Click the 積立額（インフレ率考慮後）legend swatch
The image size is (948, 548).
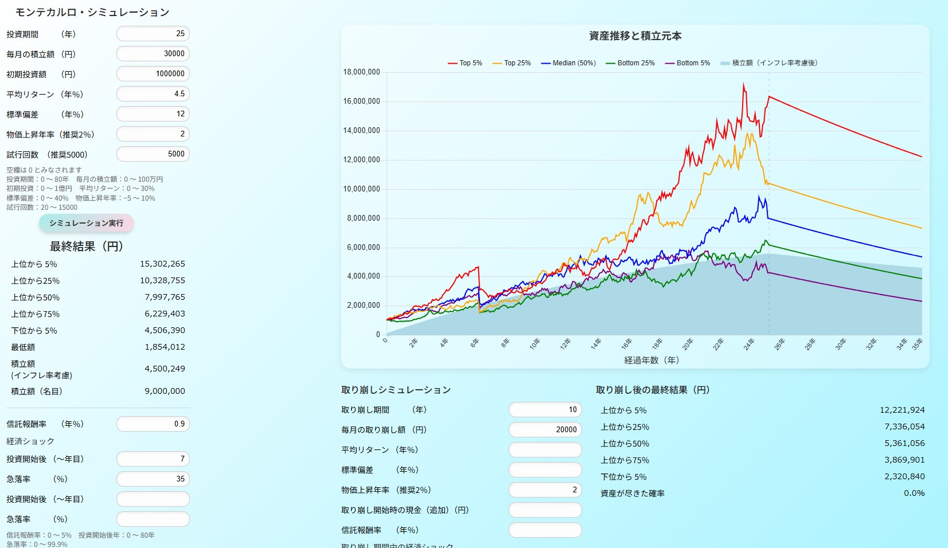[725, 63]
